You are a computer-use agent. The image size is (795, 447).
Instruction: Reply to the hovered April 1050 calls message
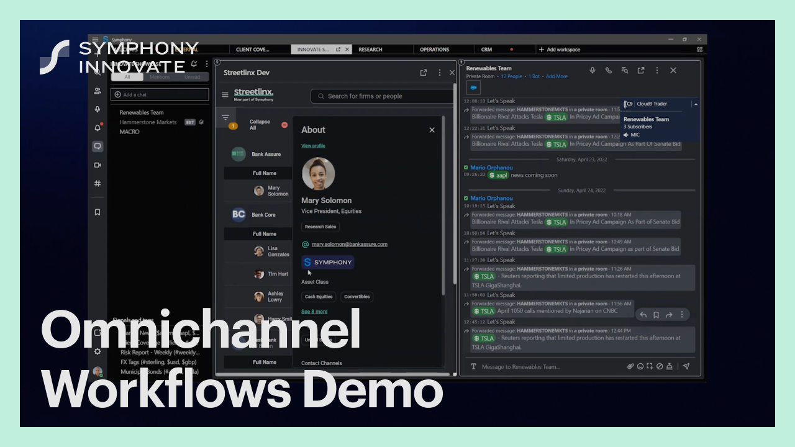click(643, 315)
